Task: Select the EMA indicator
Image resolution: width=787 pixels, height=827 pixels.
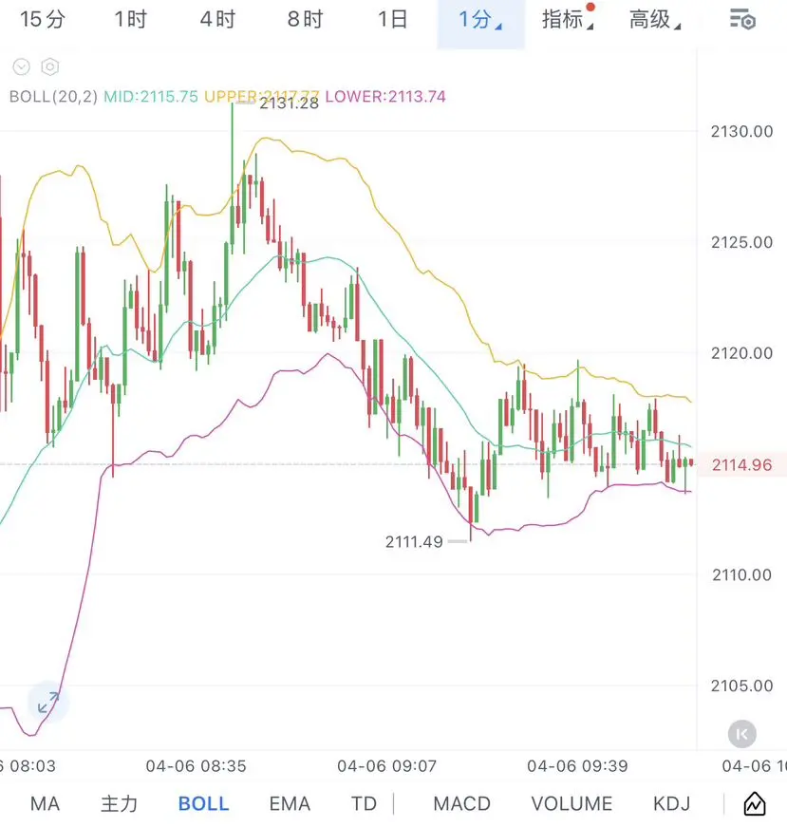Action: point(290,804)
